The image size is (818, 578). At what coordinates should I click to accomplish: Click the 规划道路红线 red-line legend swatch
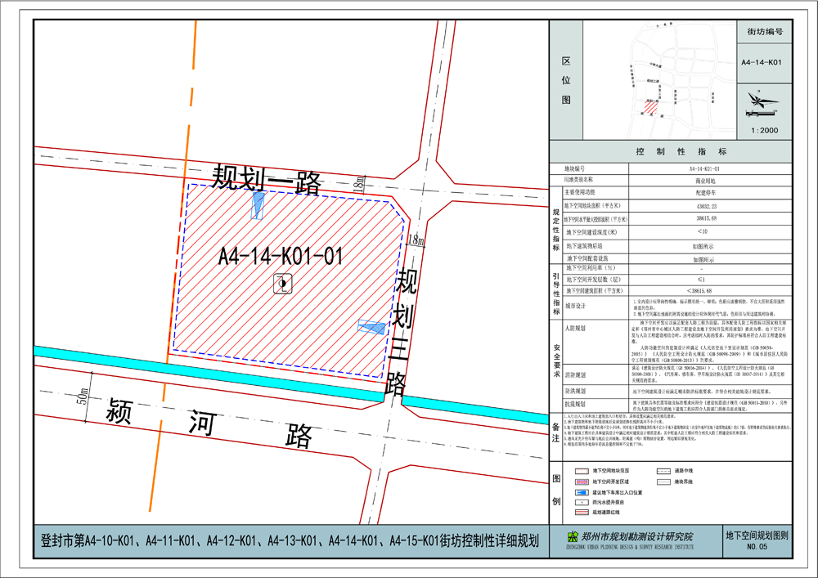[x=580, y=511]
